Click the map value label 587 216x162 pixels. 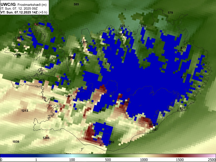click(155, 130)
